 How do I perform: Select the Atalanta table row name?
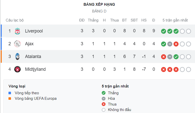click(x=33, y=56)
